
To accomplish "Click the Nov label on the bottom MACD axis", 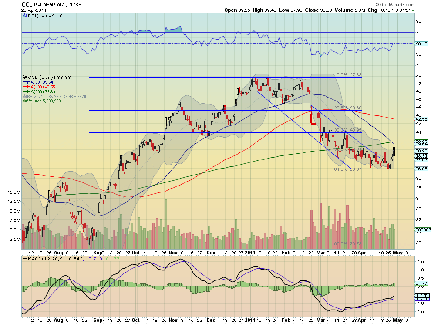I will 173,320.
